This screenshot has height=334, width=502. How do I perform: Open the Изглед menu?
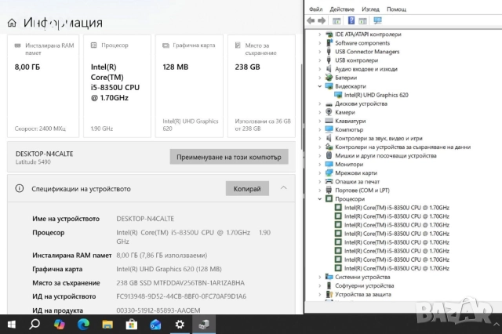[x=370, y=9]
